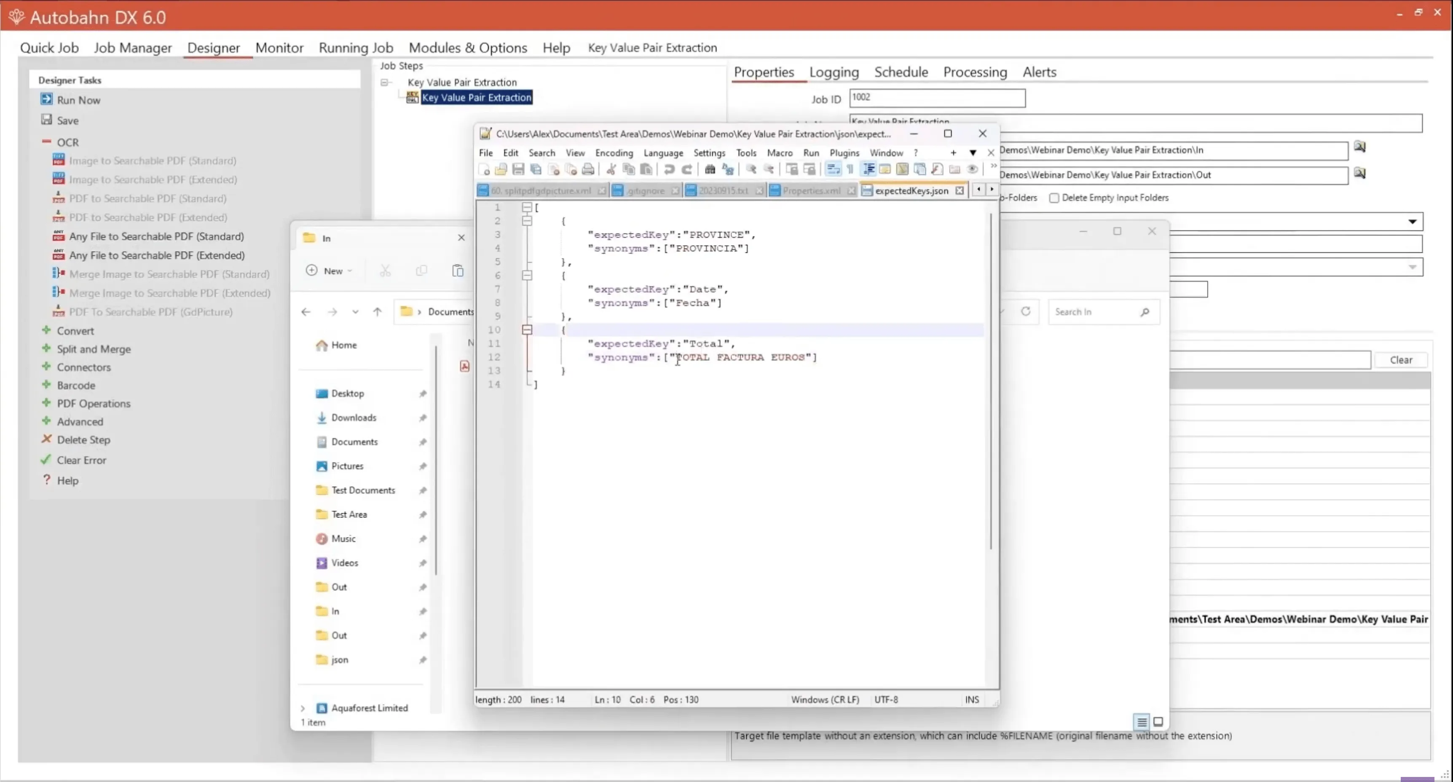Click the Clear button
1453x782 pixels.
click(1401, 360)
